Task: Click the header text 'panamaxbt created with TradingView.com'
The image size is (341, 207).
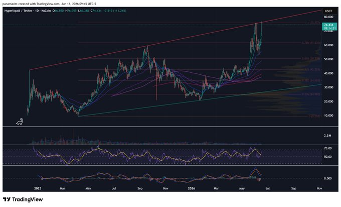Action: pyautogui.click(x=31, y=4)
